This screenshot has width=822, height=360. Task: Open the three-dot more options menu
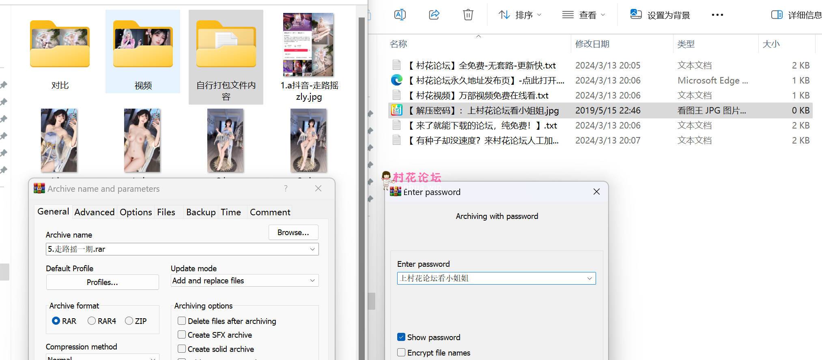tap(717, 15)
